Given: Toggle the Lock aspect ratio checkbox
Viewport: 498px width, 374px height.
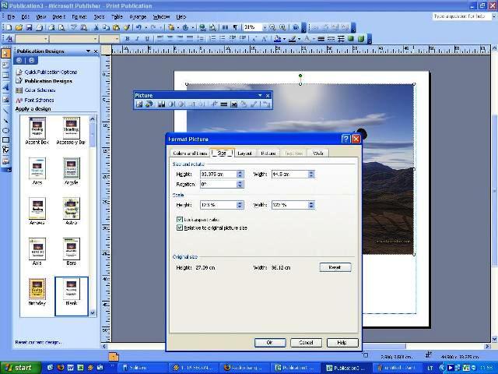Looking at the screenshot, I should pos(181,221).
